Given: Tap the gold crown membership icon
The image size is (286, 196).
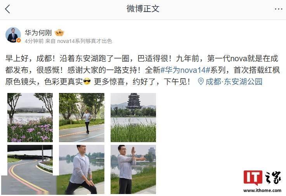Looking at the screenshot, I should (59, 33).
